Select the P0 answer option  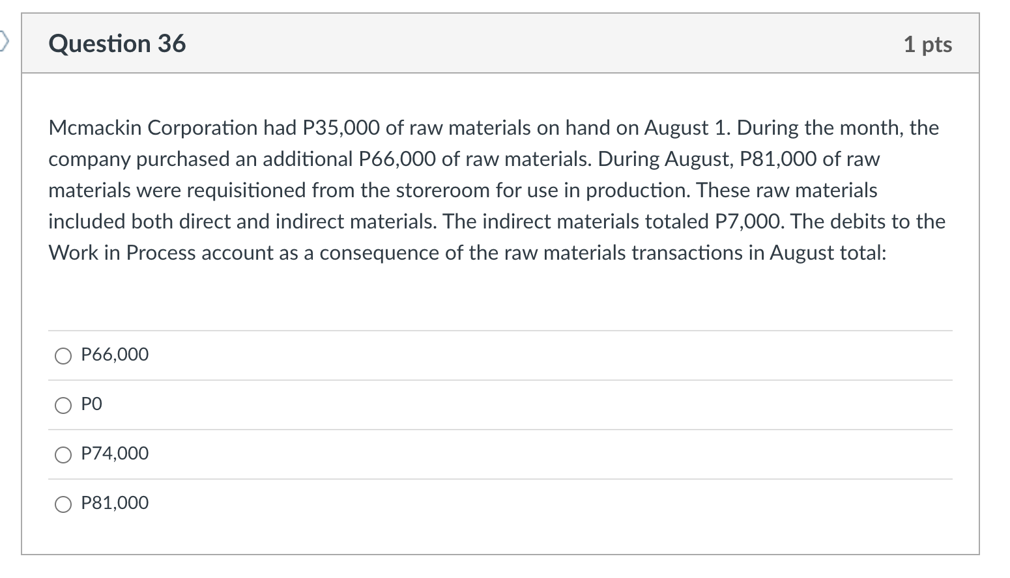click(63, 405)
